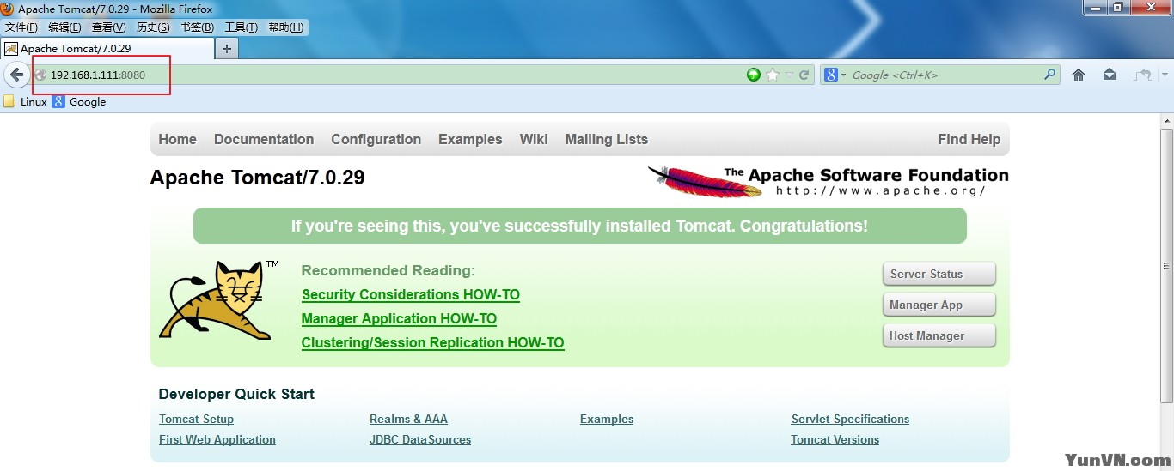The width and height of the screenshot is (1174, 471).
Task: Open the address history dropdown arrow
Action: (x=789, y=75)
